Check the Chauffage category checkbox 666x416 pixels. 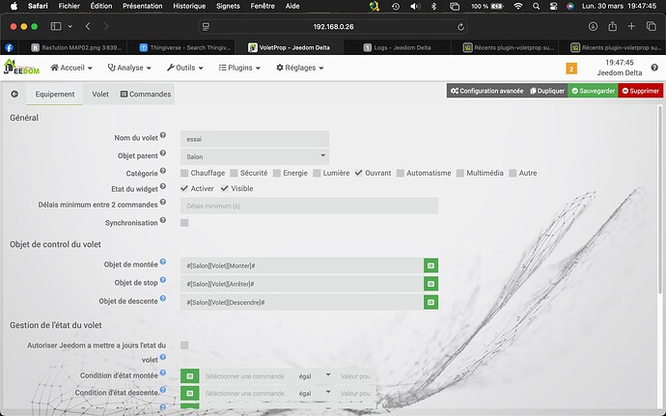tap(184, 173)
